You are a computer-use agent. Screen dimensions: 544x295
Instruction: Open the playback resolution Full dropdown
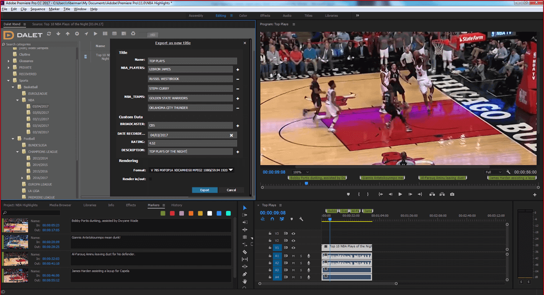492,171
